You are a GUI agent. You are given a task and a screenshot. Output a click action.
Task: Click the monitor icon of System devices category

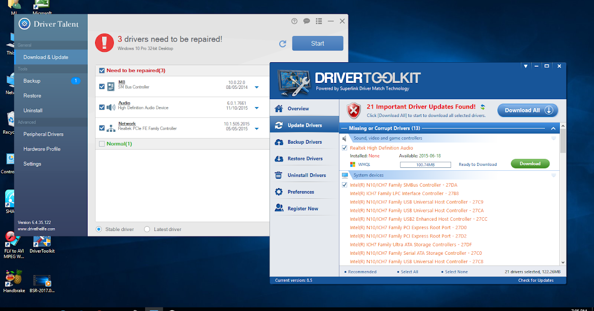(x=345, y=175)
